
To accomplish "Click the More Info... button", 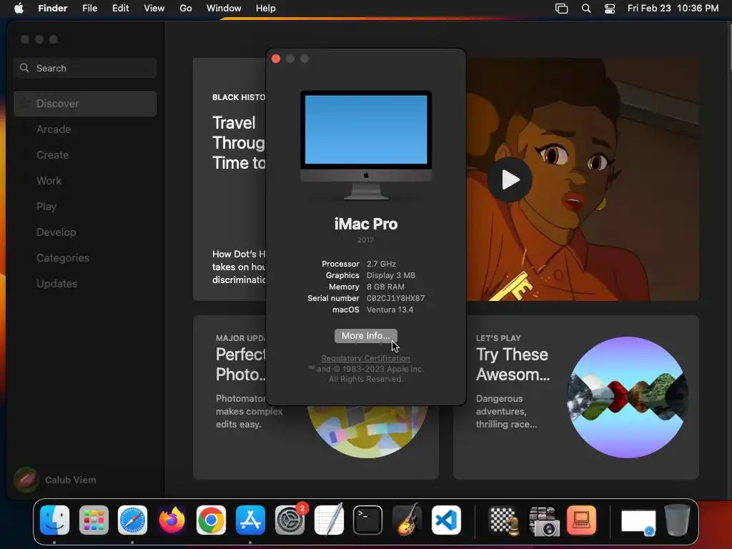I will [365, 336].
